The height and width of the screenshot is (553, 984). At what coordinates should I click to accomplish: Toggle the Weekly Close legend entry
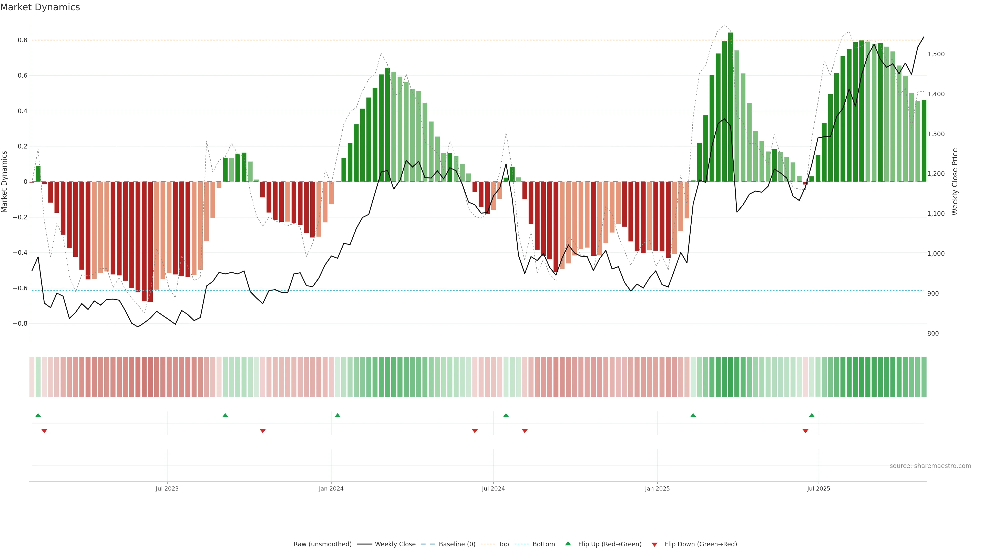pos(395,544)
